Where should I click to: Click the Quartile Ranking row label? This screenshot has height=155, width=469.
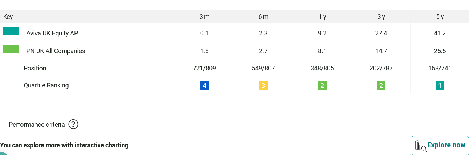click(46, 85)
